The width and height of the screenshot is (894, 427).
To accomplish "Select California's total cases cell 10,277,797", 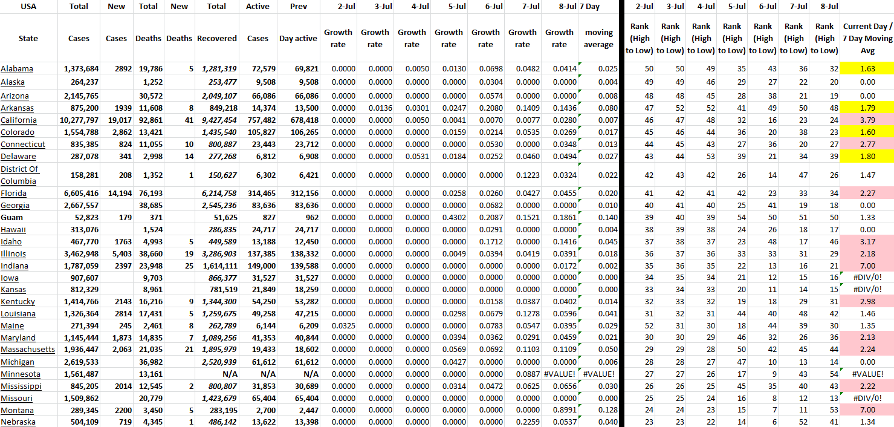I will coord(79,120).
